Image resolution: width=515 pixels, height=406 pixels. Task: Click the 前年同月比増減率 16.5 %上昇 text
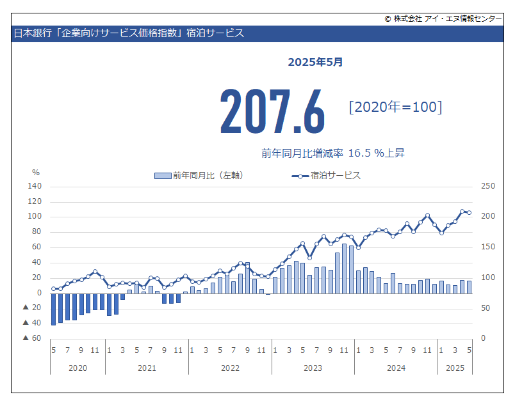pyautogui.click(x=332, y=153)
